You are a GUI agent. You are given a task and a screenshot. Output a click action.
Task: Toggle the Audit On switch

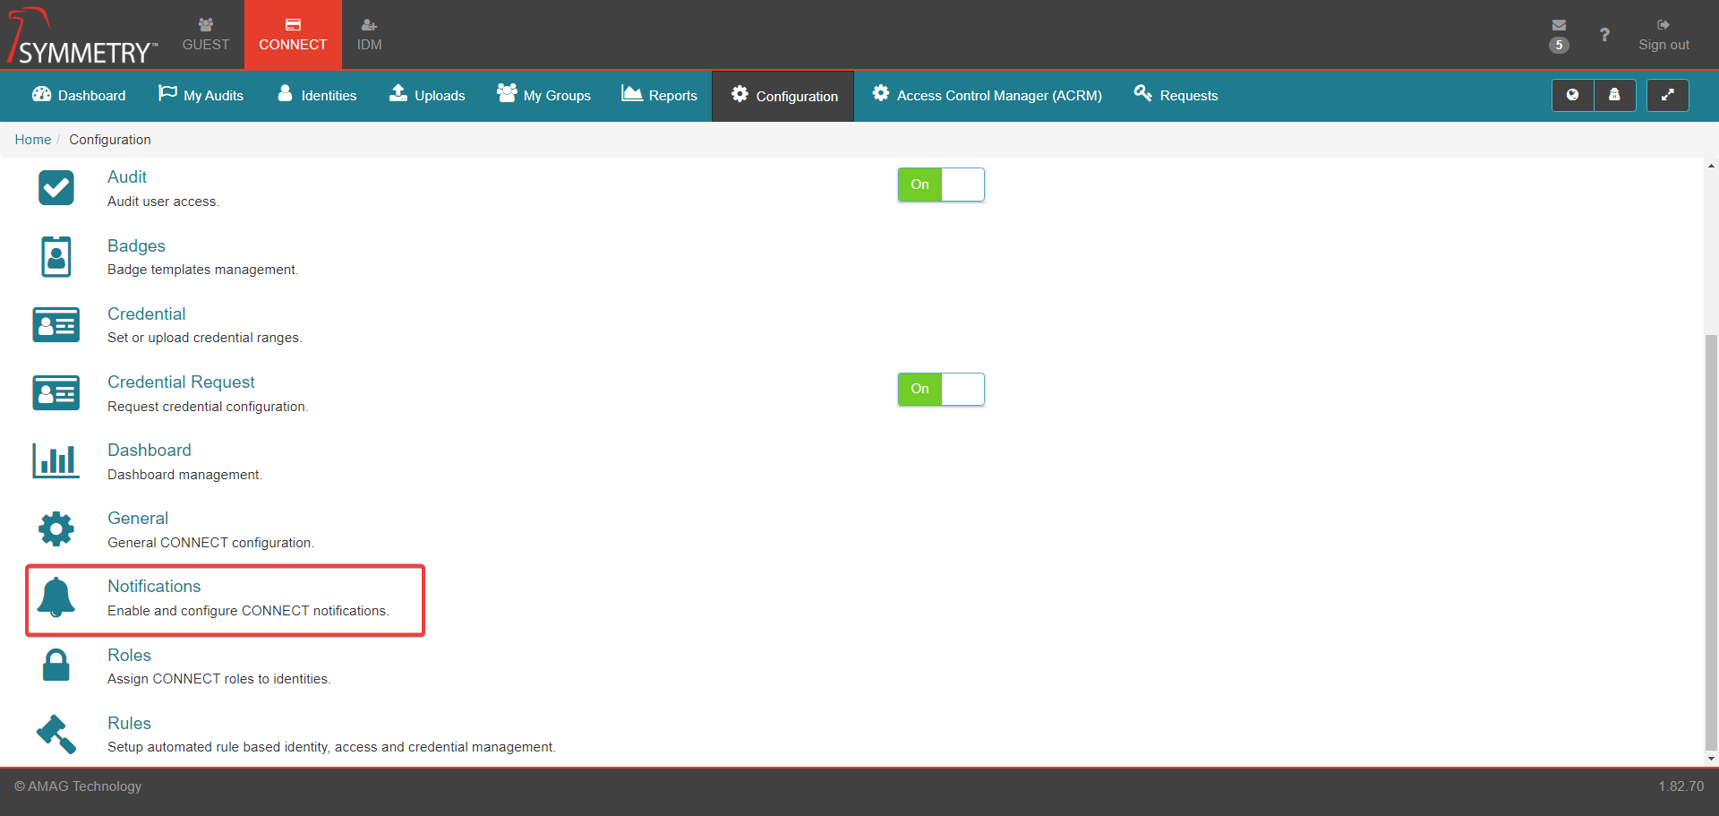[x=941, y=185]
